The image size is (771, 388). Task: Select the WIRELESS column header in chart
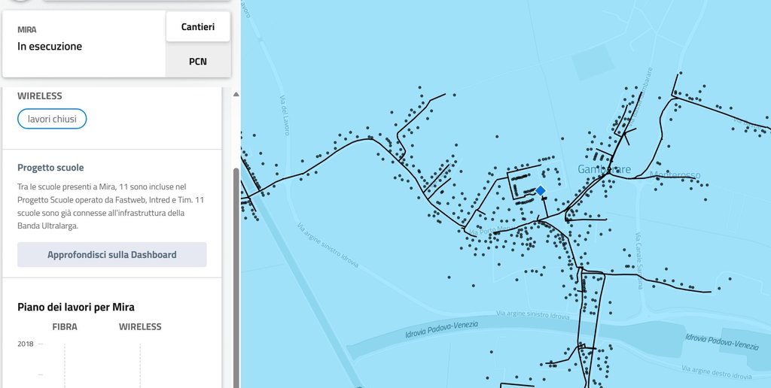pyautogui.click(x=140, y=326)
